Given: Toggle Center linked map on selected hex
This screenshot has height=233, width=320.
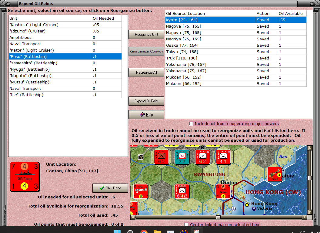Looking at the screenshot, I should (186, 225).
